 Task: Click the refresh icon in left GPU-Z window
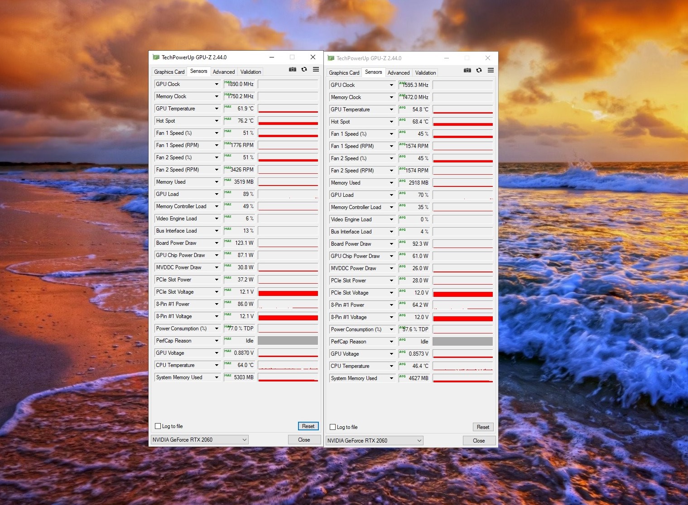pyautogui.click(x=304, y=69)
